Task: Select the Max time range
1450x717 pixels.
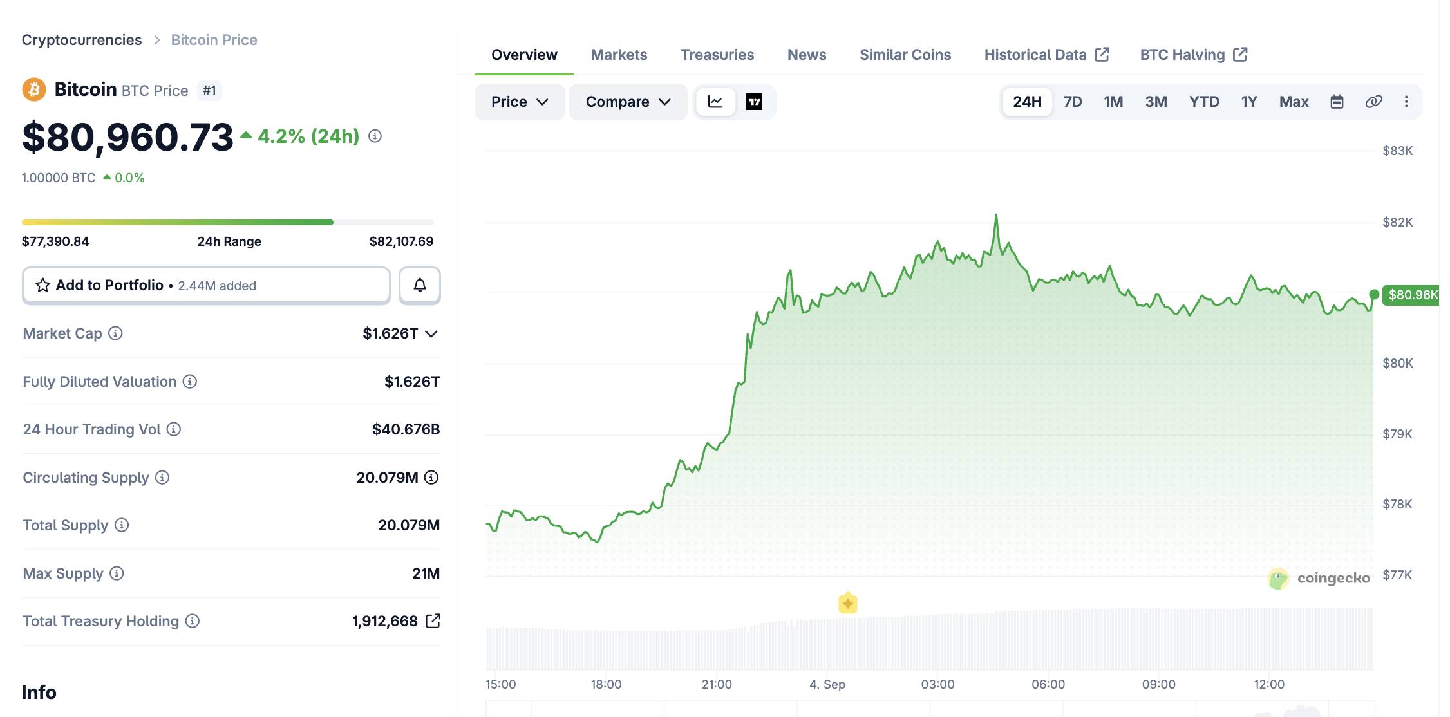Action: [1294, 102]
